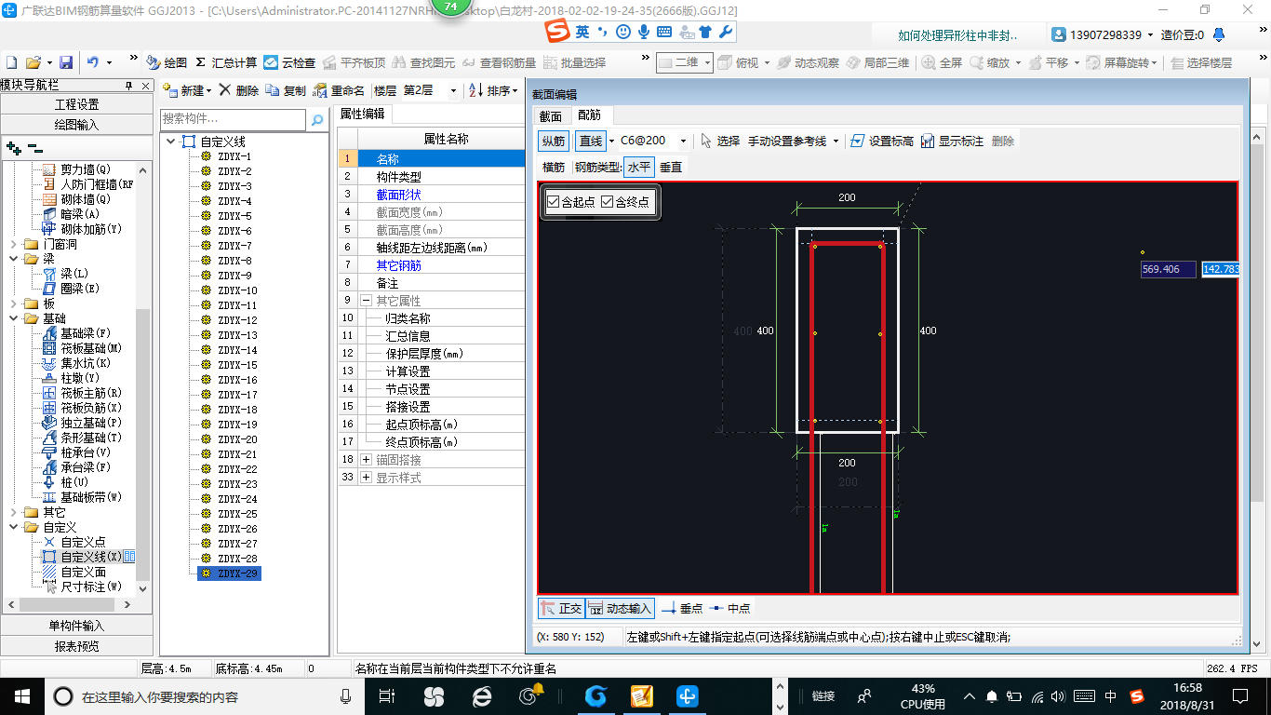1271x715 pixels.
Task: Select 水平 rebar type toggle
Action: (x=639, y=167)
